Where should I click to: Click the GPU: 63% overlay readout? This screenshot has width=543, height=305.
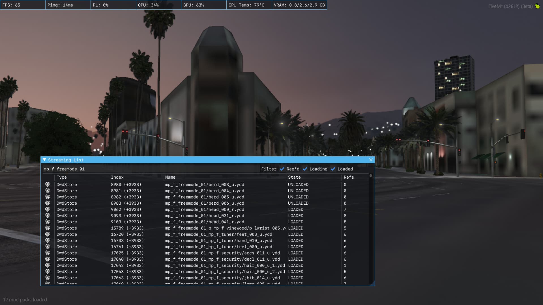[x=204, y=5]
